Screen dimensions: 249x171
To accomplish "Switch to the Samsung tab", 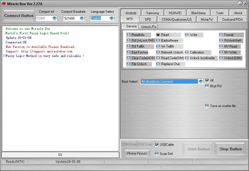I will pos(152,13).
